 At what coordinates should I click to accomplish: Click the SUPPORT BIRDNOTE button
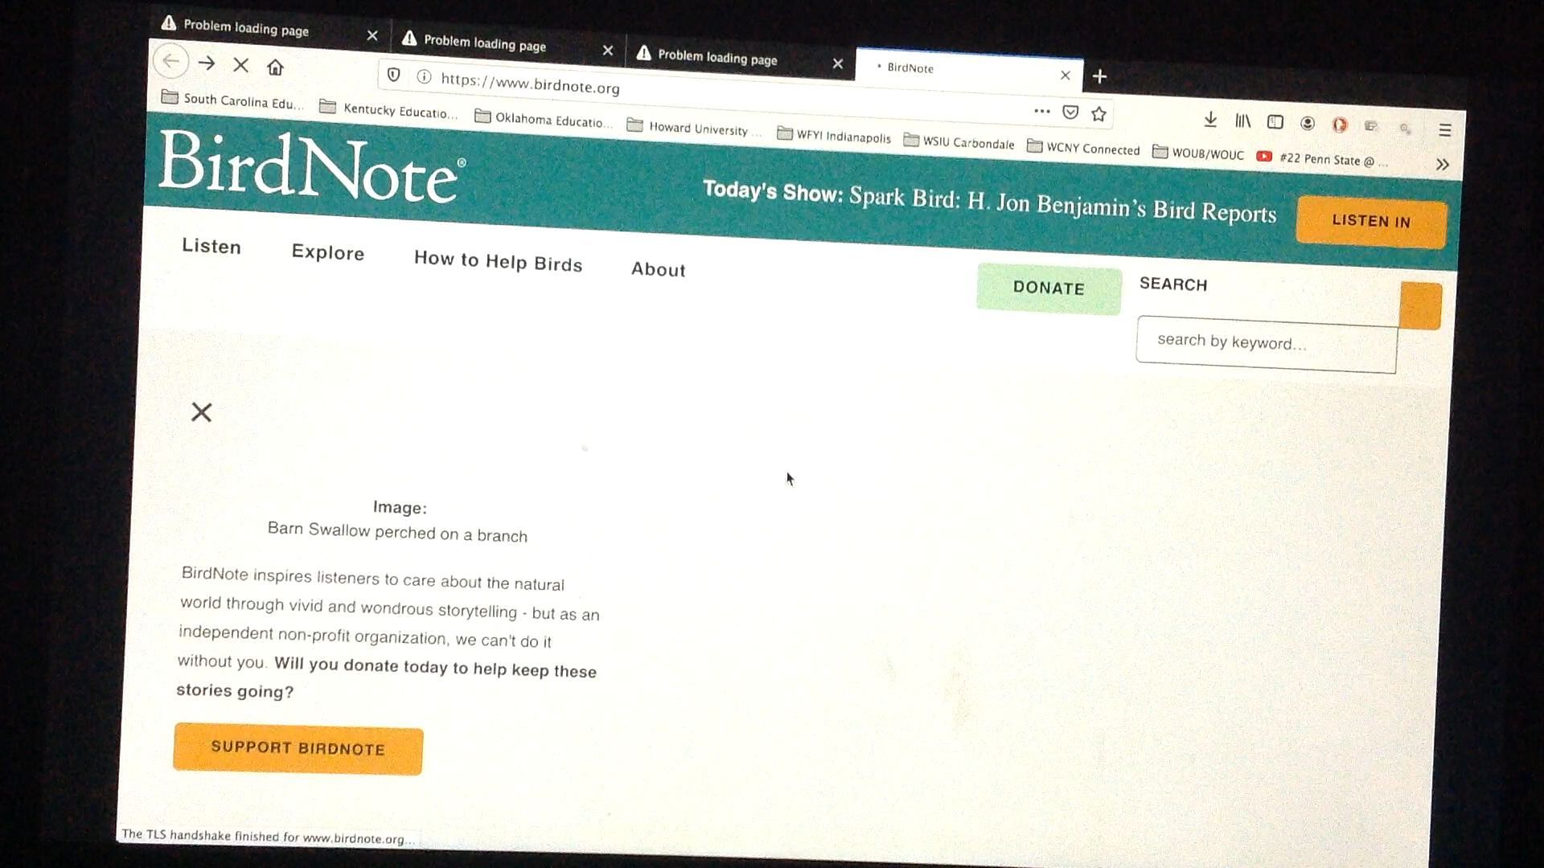coord(298,748)
